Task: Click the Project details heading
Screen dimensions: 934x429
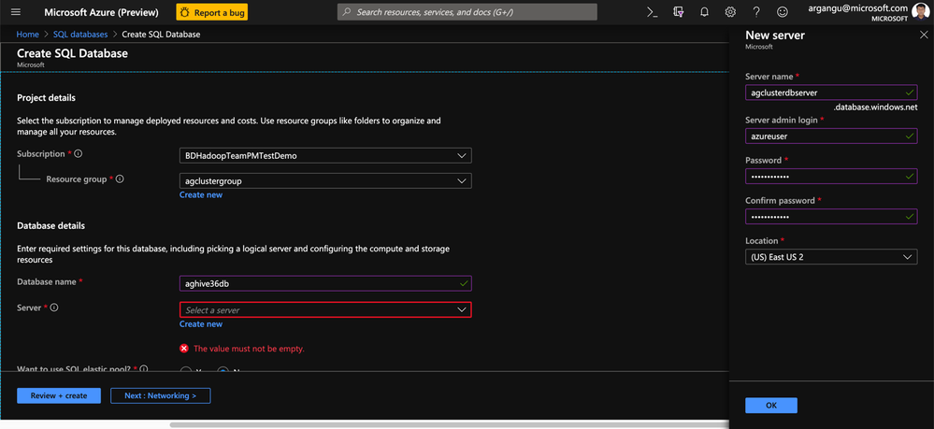Action: pos(46,98)
